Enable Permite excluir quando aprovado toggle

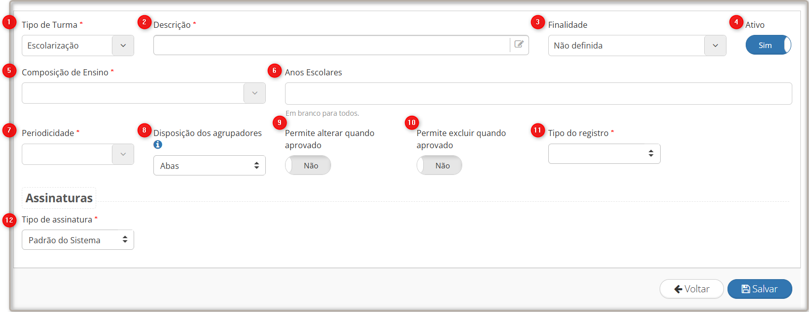[x=439, y=165]
